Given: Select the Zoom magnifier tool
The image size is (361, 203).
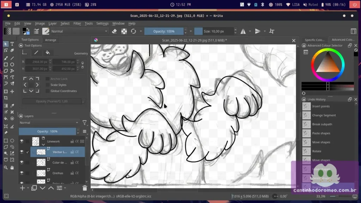Looking at the screenshot, I should tap(6, 168).
